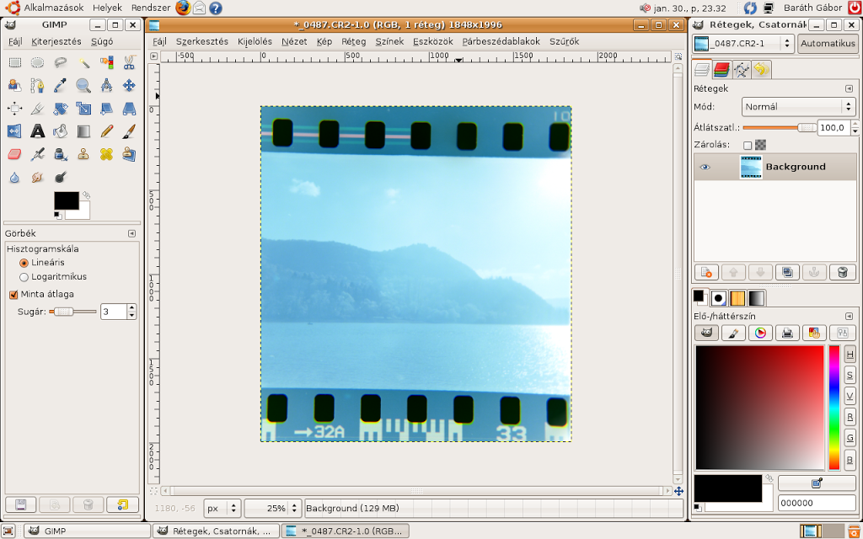The image size is (863, 539).
Task: Select the Perspective tool
Action: (x=129, y=109)
